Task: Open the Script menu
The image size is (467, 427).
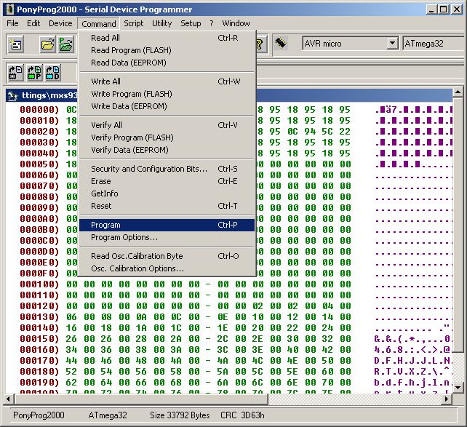Action: pos(133,23)
